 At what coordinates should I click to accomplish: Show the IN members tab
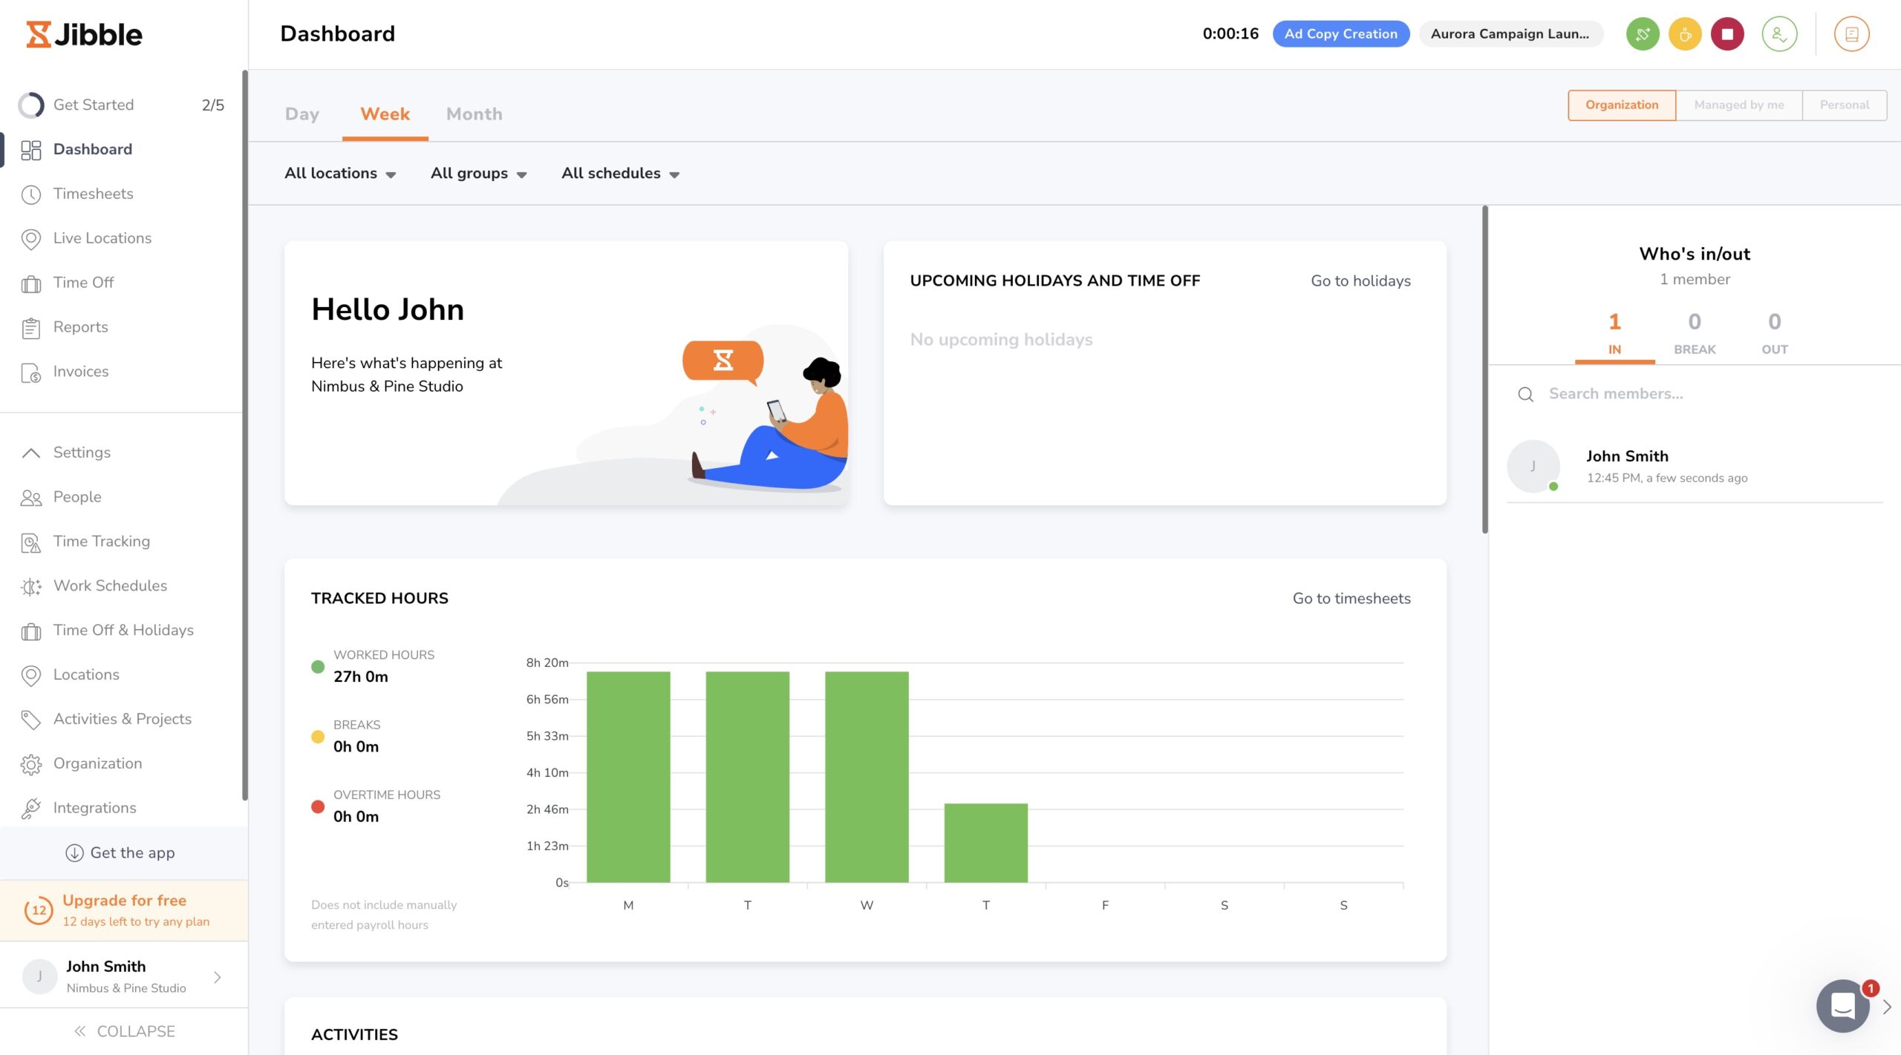pos(1614,334)
